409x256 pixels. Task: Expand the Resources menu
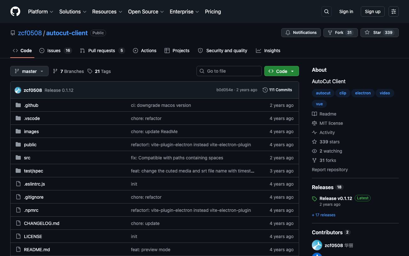click(x=107, y=12)
